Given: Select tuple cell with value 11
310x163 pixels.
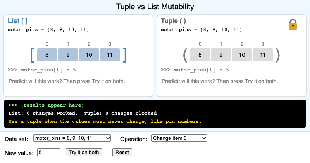Looking at the screenshot, I should 263,55.
